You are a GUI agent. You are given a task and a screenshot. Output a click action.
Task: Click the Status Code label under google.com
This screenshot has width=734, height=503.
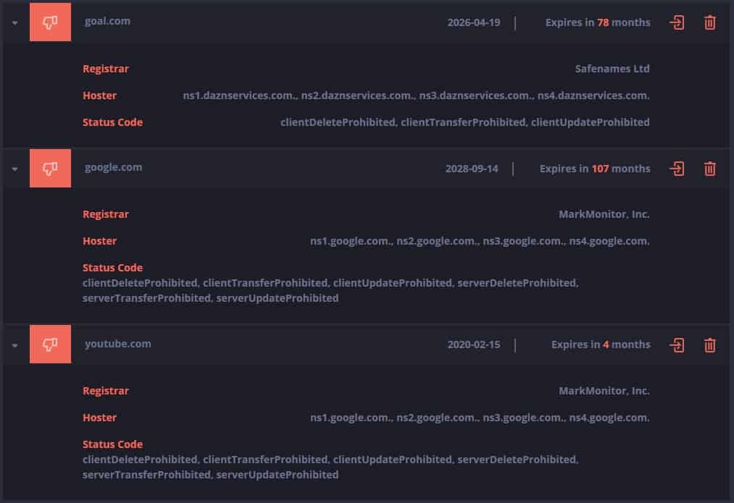tap(113, 268)
